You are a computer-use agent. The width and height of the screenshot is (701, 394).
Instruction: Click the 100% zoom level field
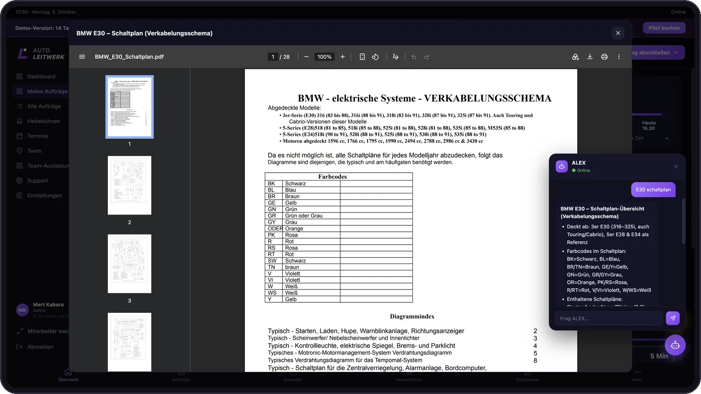pyautogui.click(x=324, y=57)
